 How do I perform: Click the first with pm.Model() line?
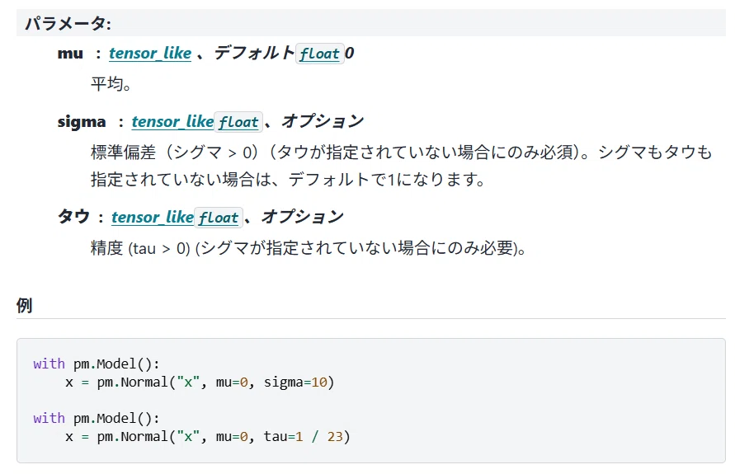click(97, 364)
